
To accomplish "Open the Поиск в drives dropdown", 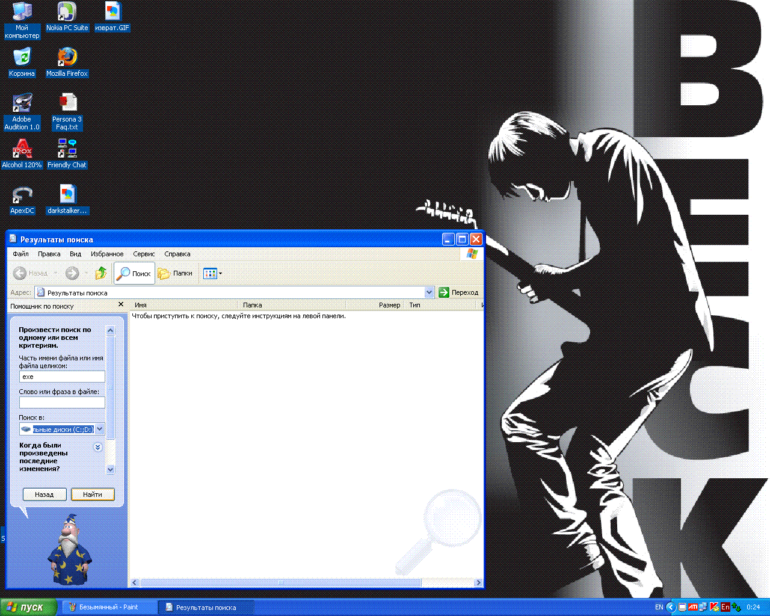I will pos(100,429).
